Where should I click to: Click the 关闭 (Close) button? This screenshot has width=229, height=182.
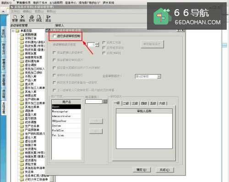pos(164,170)
